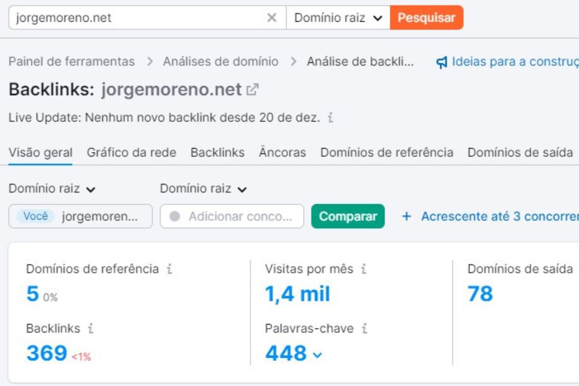The width and height of the screenshot is (579, 386).
Task: Switch to the Backlinks tab
Action: click(x=218, y=152)
